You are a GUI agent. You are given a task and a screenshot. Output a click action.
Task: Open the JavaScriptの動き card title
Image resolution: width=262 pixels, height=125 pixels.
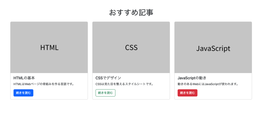(192, 78)
